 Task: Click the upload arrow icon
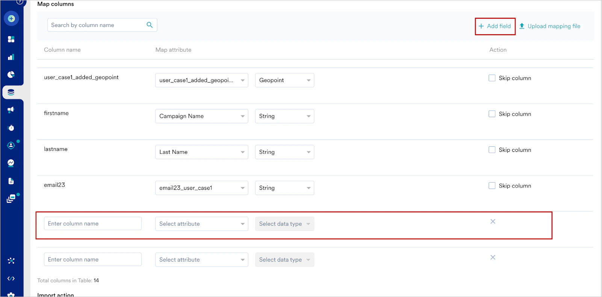coord(522,26)
